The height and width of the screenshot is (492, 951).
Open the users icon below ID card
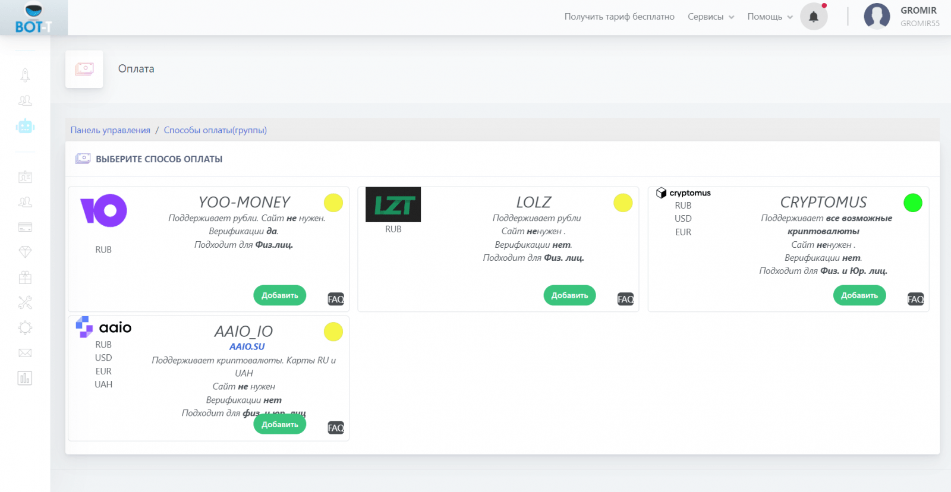[x=25, y=202]
